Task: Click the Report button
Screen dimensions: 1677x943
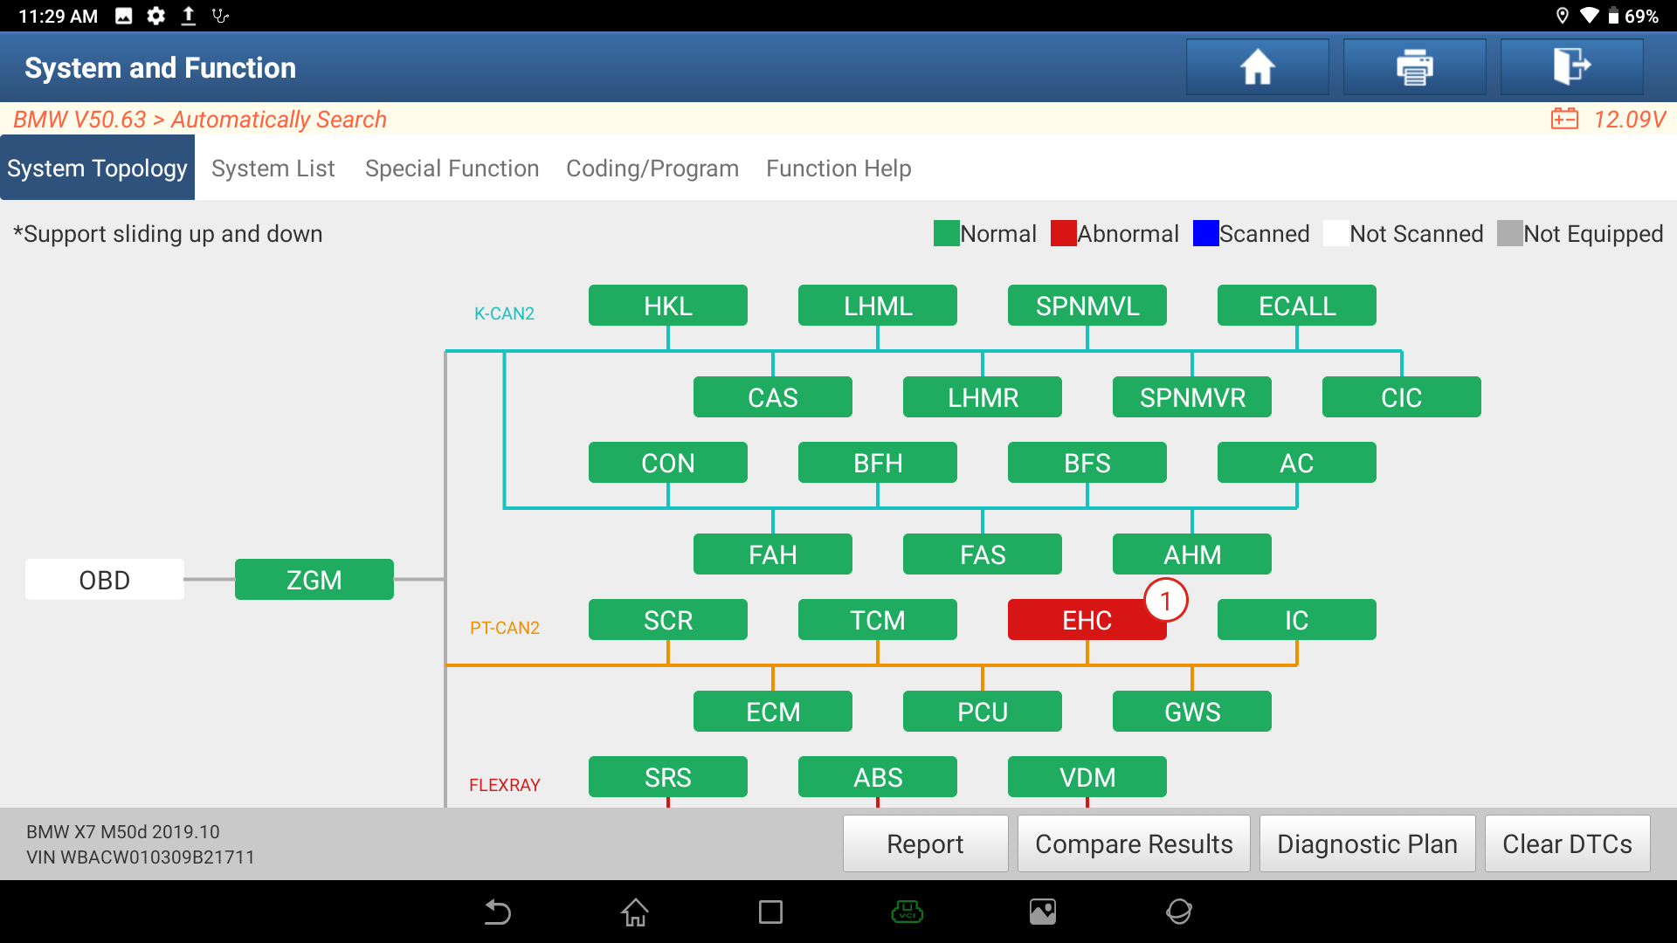Action: (926, 844)
